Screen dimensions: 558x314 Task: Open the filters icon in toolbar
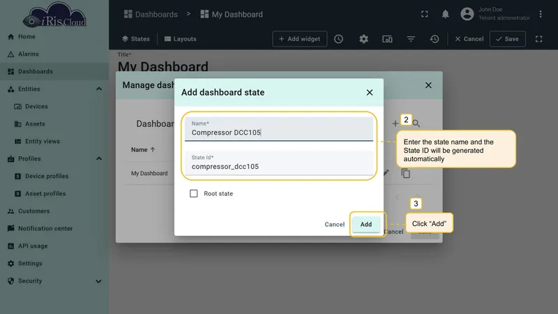pos(411,39)
